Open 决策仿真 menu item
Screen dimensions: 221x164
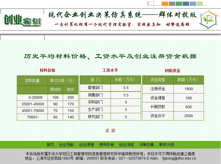click(146, 145)
